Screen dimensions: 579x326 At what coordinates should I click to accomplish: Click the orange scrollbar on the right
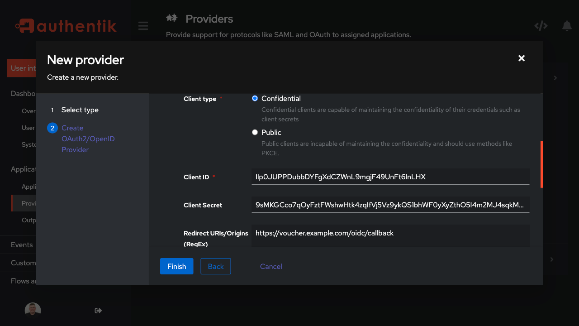(541, 164)
